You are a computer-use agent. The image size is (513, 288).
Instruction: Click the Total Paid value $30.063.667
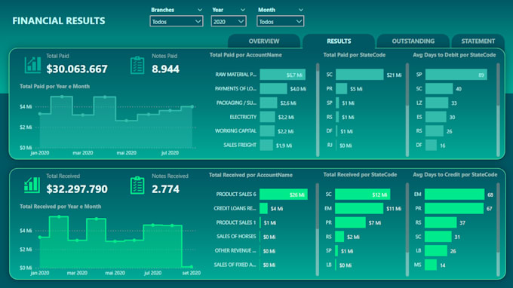coord(77,69)
